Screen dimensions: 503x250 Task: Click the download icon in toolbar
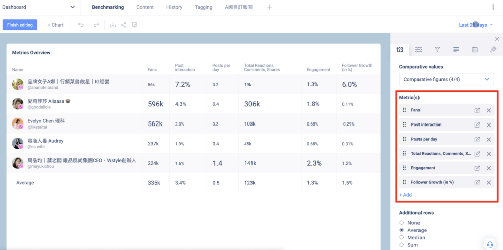[x=113, y=25]
